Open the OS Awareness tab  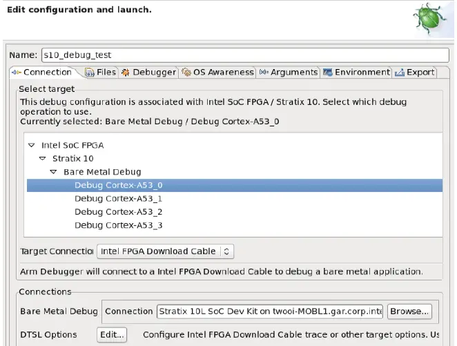(x=217, y=72)
